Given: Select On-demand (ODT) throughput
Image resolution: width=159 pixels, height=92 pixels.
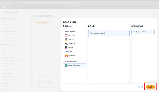Looking at the screenshot, I should [143, 32].
